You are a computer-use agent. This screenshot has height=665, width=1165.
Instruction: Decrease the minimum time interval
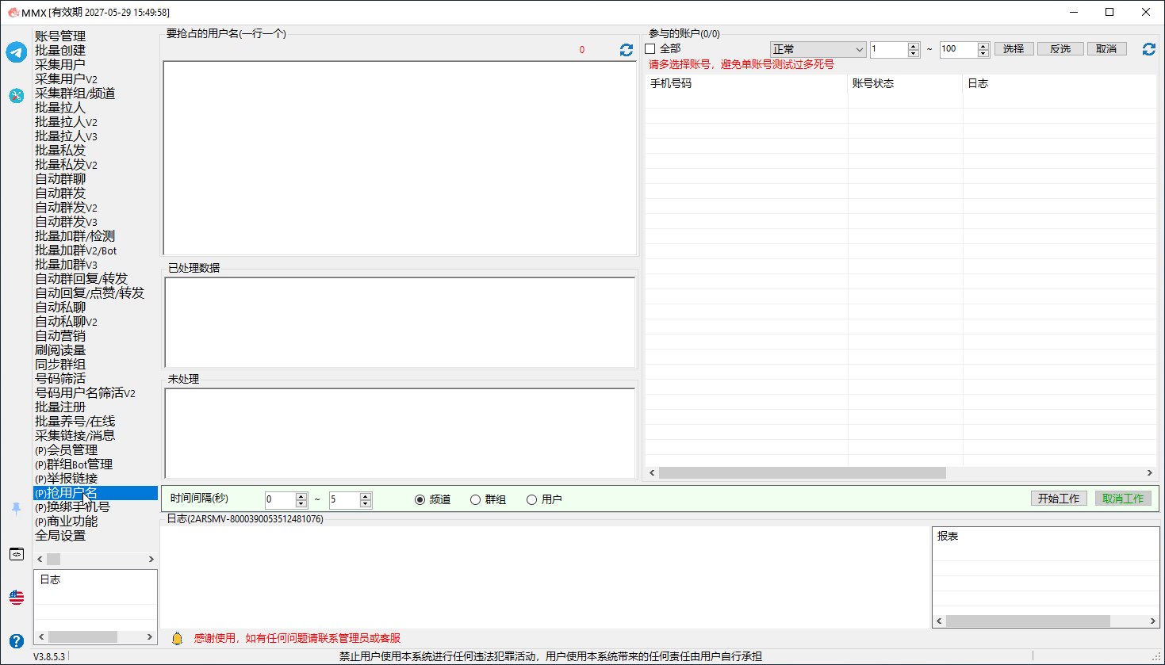(x=301, y=503)
